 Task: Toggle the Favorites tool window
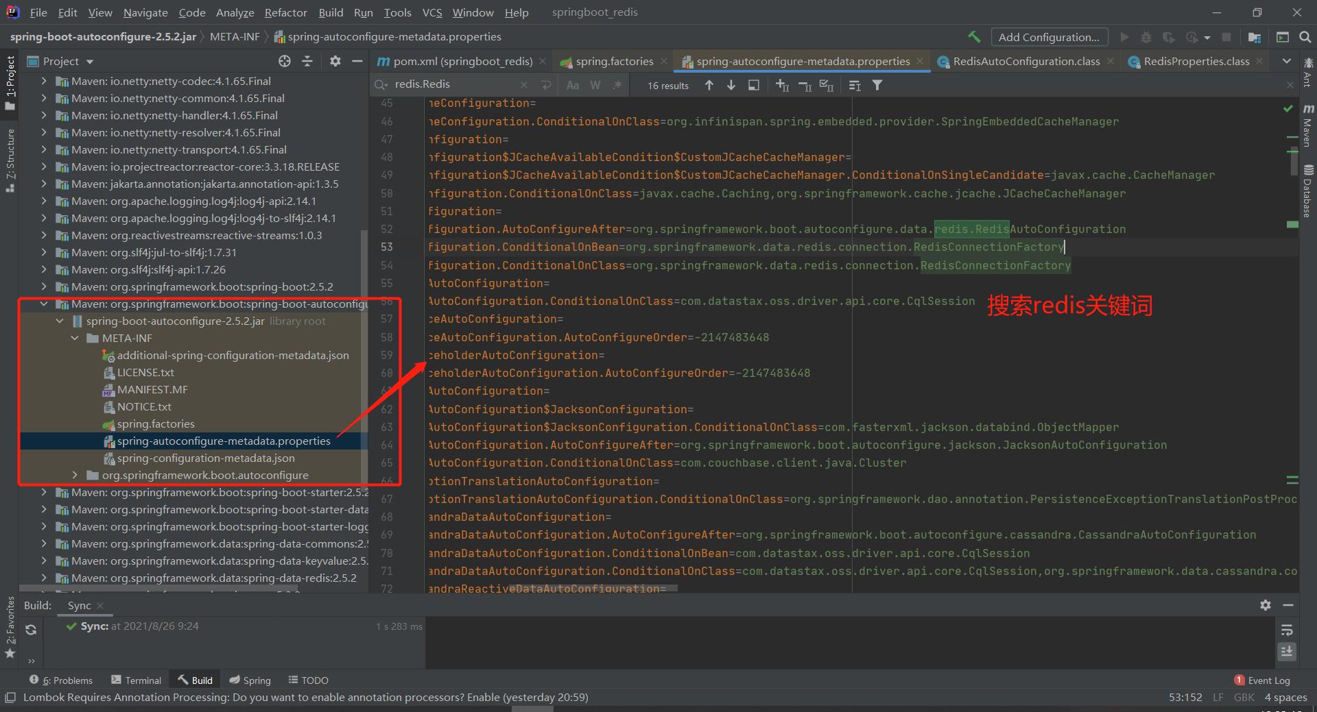pyautogui.click(x=10, y=627)
